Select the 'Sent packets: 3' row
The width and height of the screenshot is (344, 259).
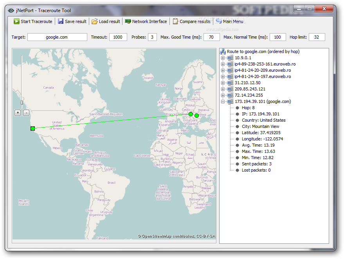(257, 164)
